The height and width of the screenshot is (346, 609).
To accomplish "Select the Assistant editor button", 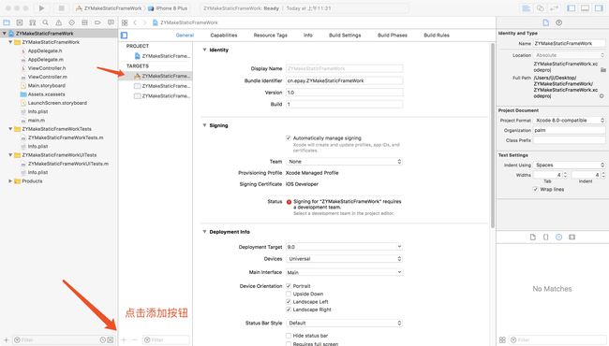I will [x=541, y=8].
